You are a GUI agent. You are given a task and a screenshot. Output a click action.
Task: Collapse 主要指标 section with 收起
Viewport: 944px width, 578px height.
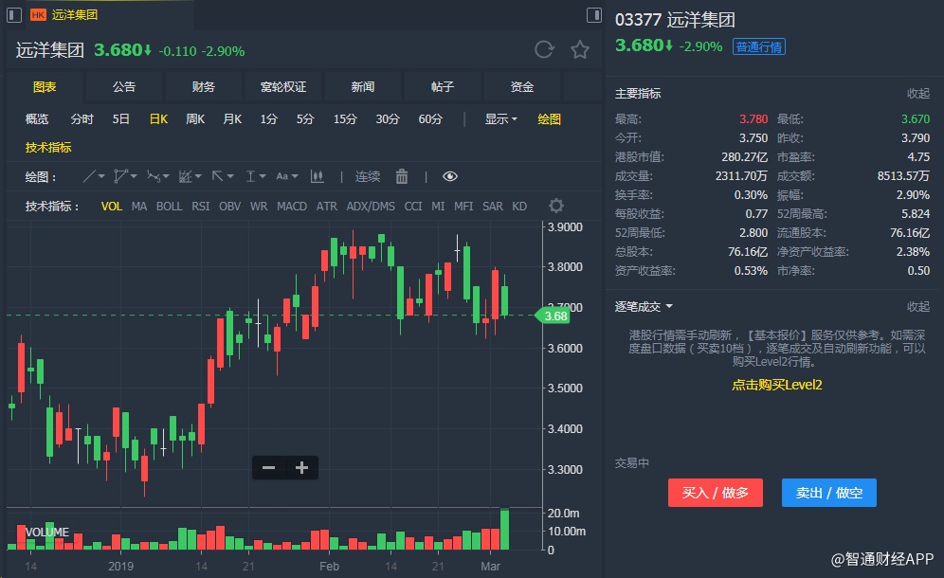click(x=918, y=94)
